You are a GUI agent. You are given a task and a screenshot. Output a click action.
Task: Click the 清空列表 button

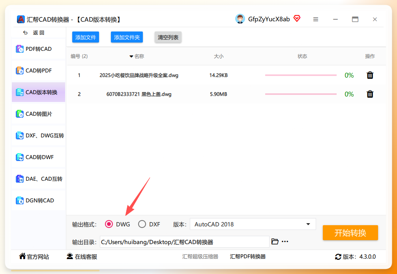168,37
